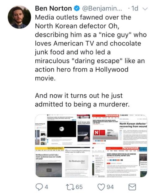The width and height of the screenshot is (155, 194).
Task: Like the tweet with the heart icon
Action: 101,187
